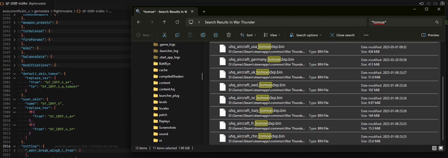Select uhq_aircraft_swd_tomoe.dxp.bin file
448x158 pixels.
[324, 87]
